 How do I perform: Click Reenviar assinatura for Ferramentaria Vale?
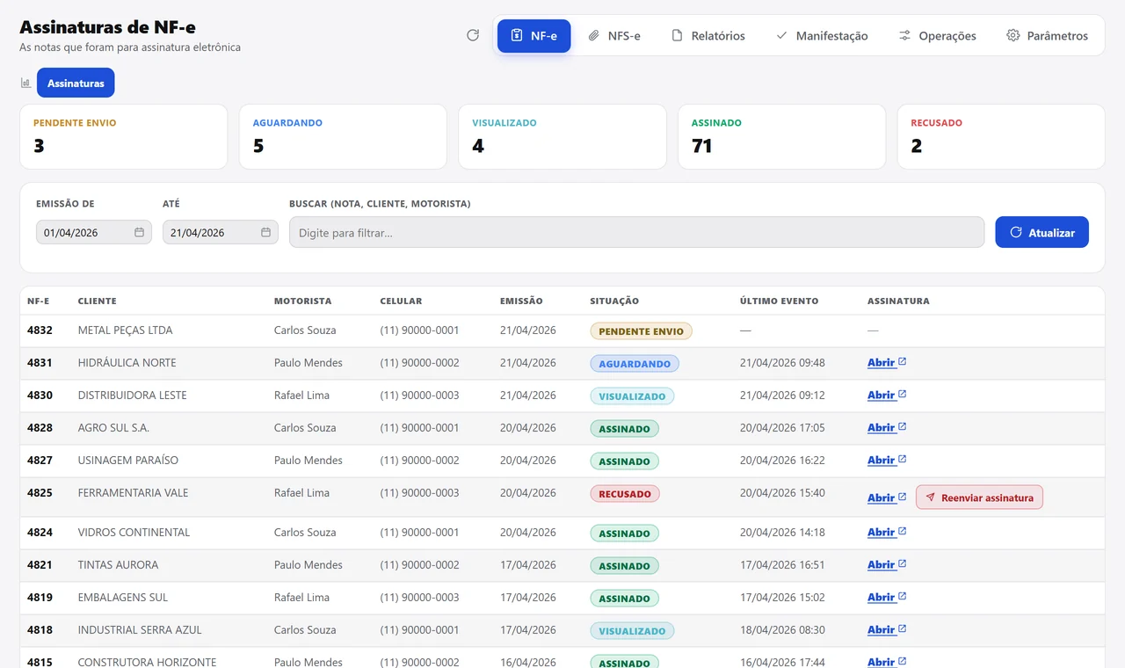point(979,497)
